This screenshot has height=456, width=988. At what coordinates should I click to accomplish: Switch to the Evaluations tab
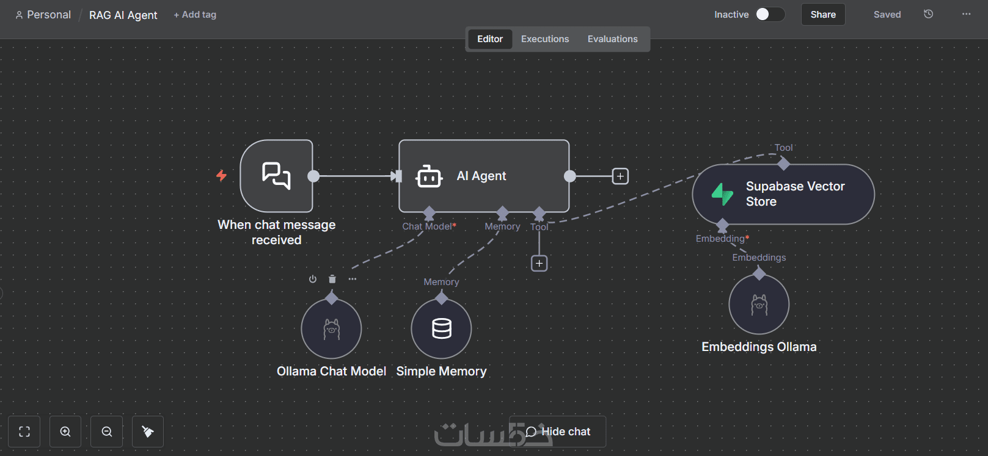pyautogui.click(x=612, y=39)
